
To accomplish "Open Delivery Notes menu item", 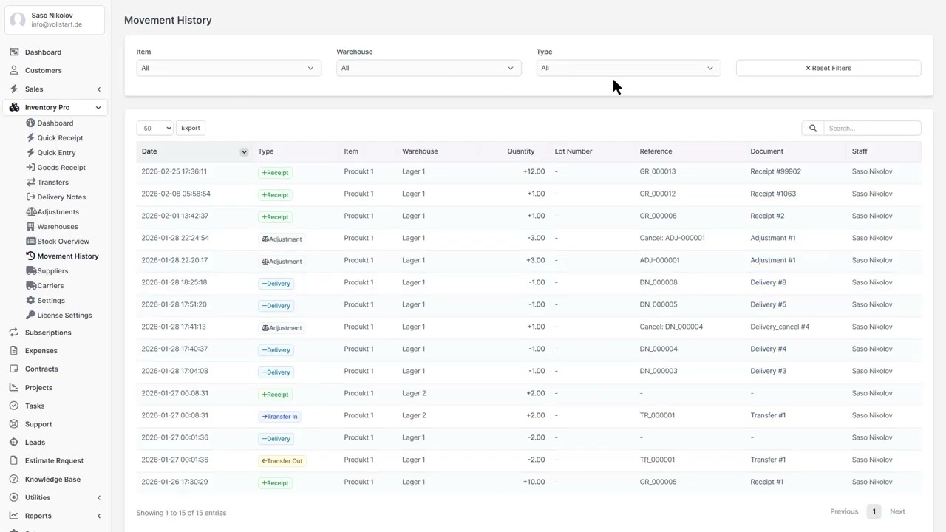I will 61,197.
